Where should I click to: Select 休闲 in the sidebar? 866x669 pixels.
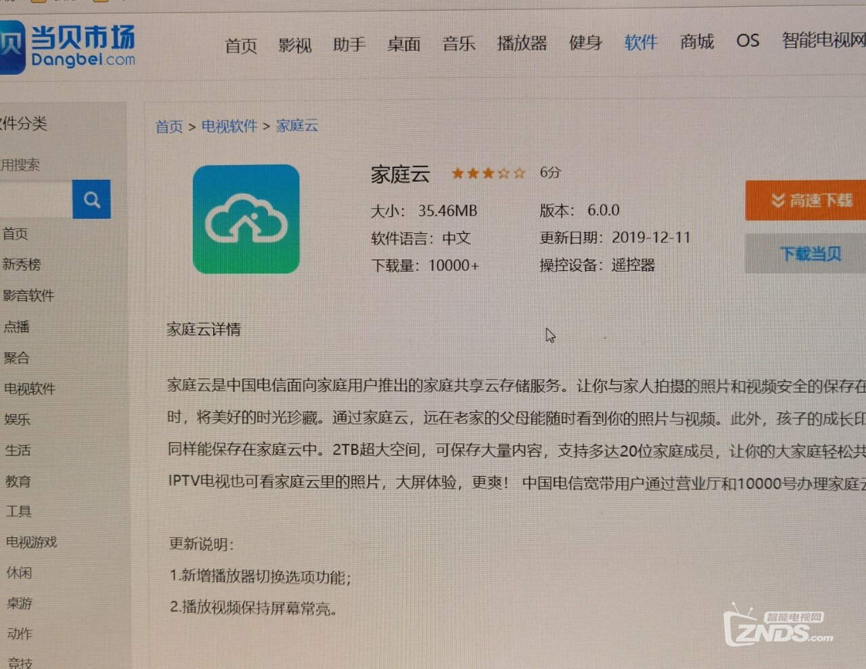pyautogui.click(x=20, y=572)
